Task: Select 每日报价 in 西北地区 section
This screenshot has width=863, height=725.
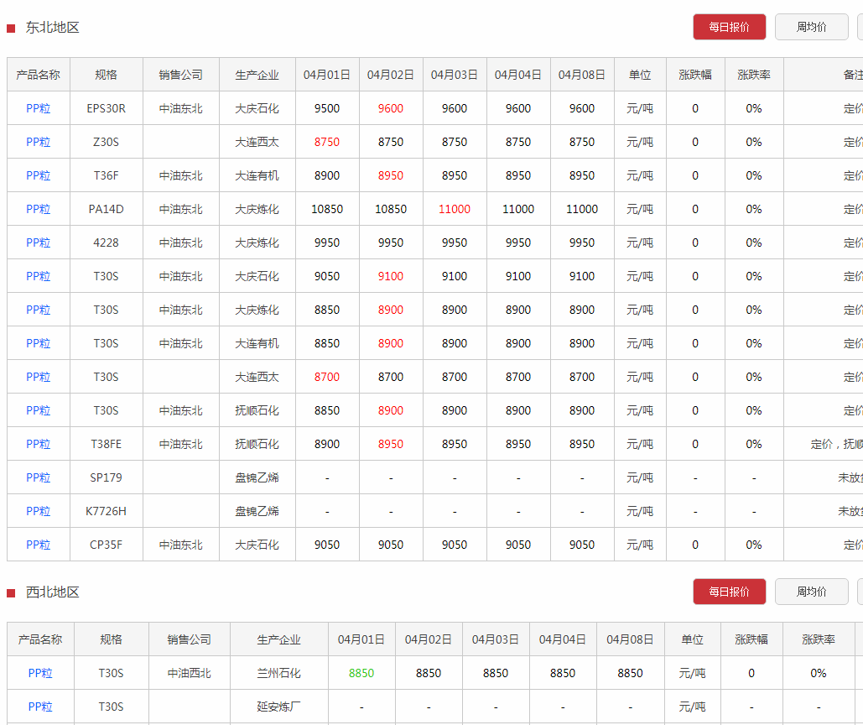Action: tap(729, 592)
